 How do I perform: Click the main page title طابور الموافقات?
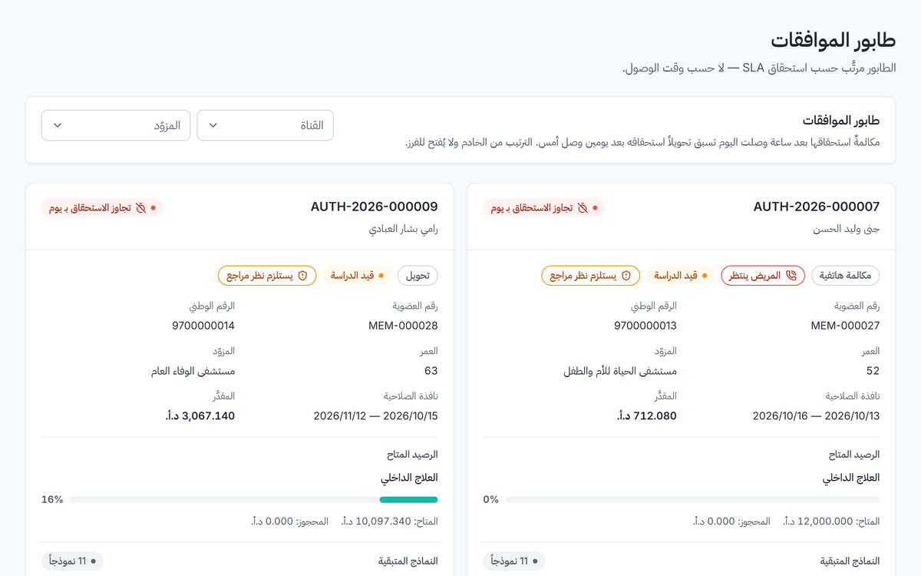(834, 41)
